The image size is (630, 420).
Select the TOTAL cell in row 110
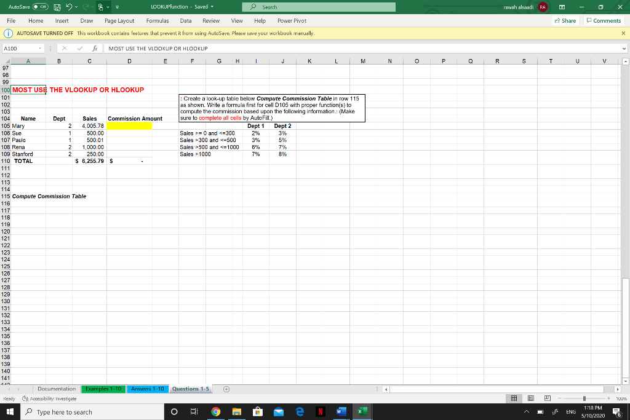click(x=28, y=161)
